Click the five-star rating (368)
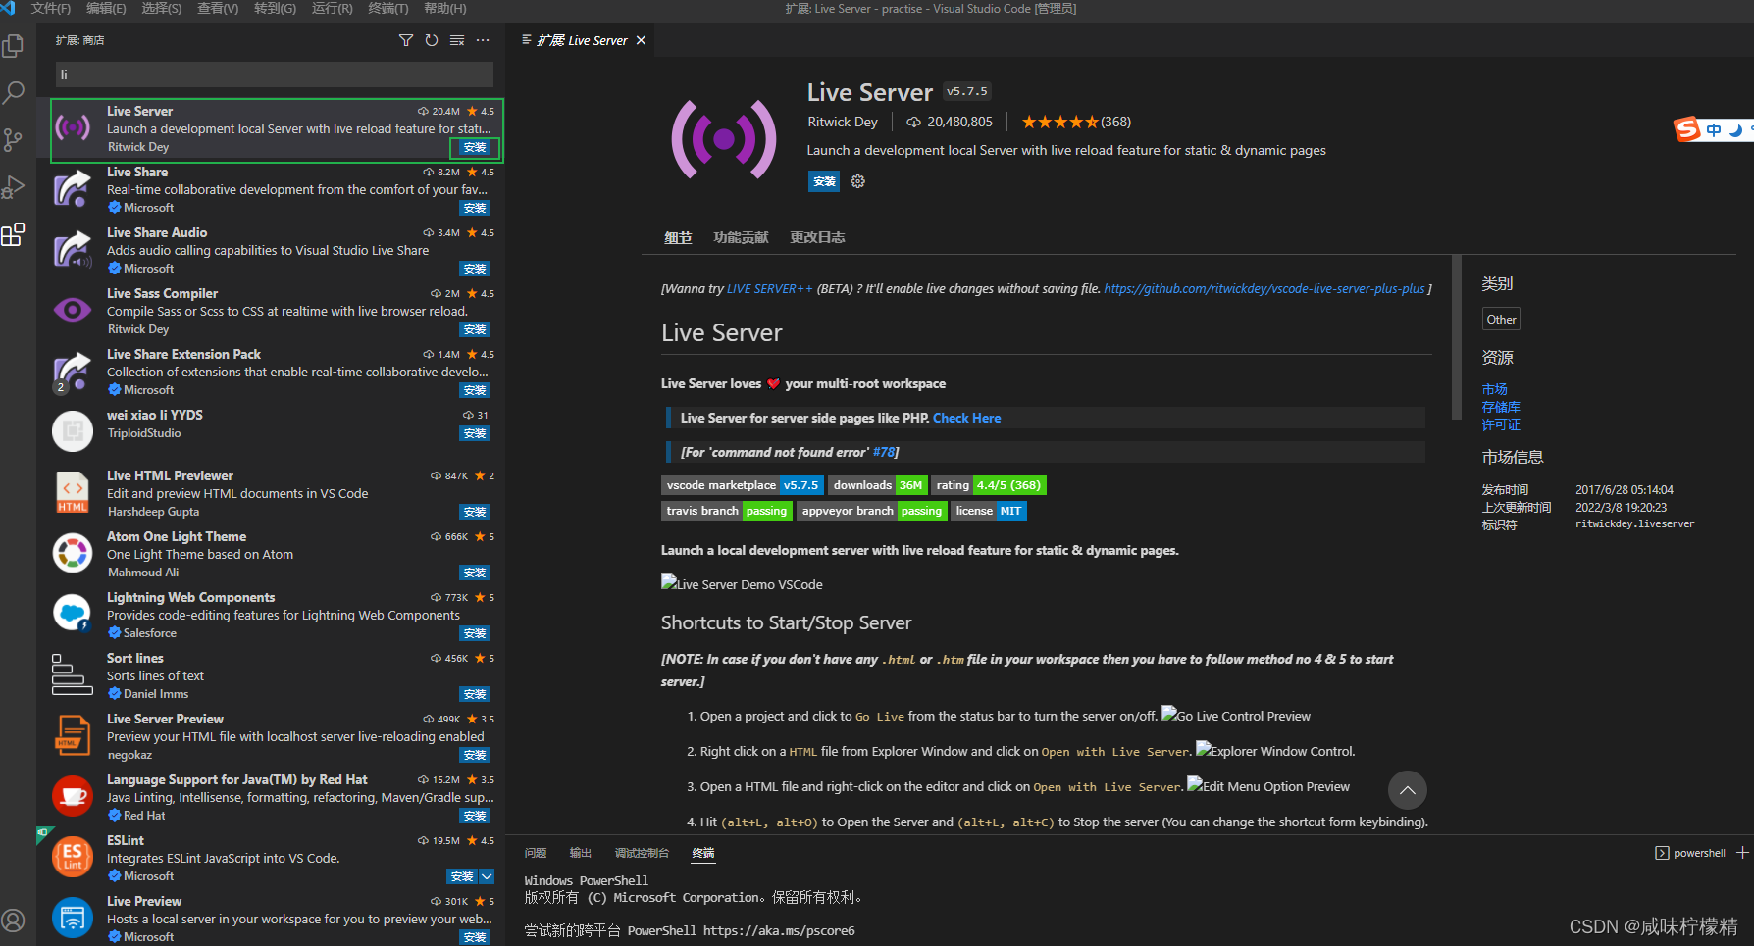Viewport: 1754px width, 946px height. coord(1076,122)
